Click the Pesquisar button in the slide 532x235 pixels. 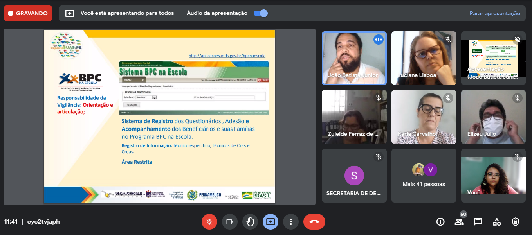pos(132,105)
